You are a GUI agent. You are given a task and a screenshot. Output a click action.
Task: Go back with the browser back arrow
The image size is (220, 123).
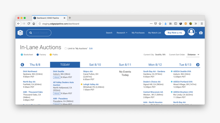pos(18,24)
